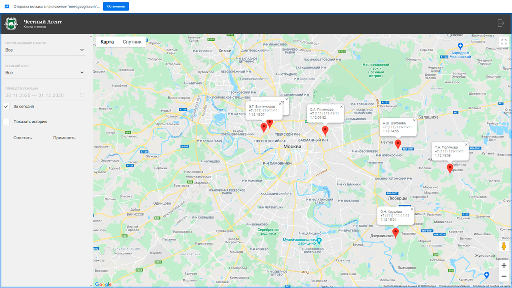This screenshot has width=512, height=288.
Task: Click the Очистить button
Action: [x=22, y=138]
